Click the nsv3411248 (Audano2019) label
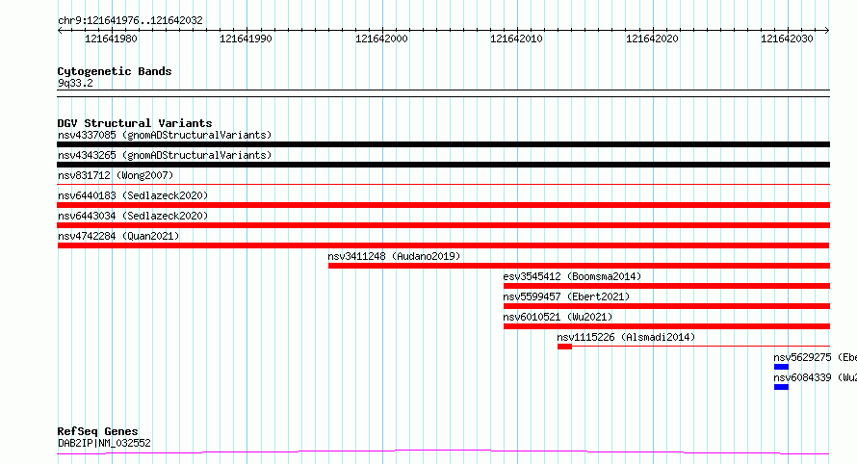 (x=394, y=256)
